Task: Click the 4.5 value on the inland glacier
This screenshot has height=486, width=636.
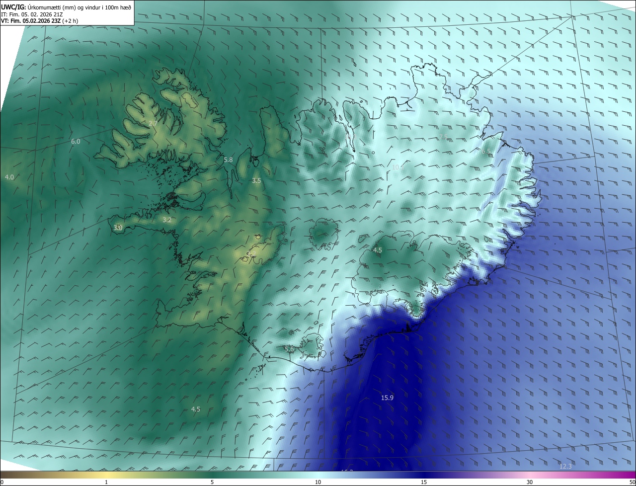Action: (377, 250)
